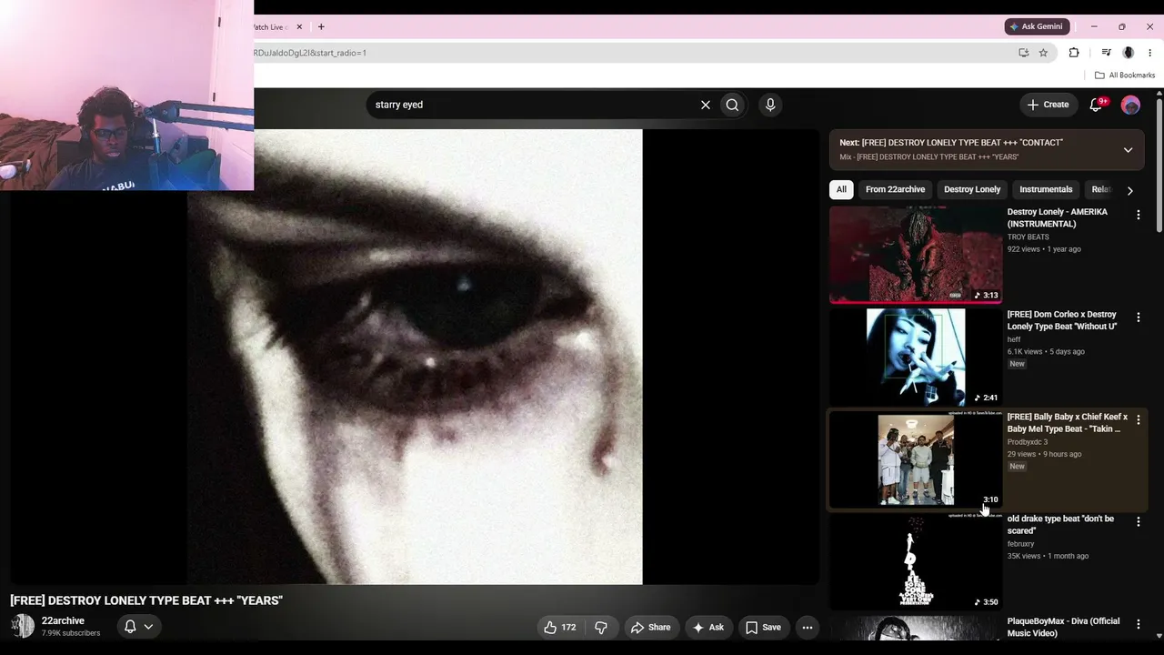The width and height of the screenshot is (1164, 655).
Task: Expand the mix playlist 'Next' panel
Action: coord(1128,150)
